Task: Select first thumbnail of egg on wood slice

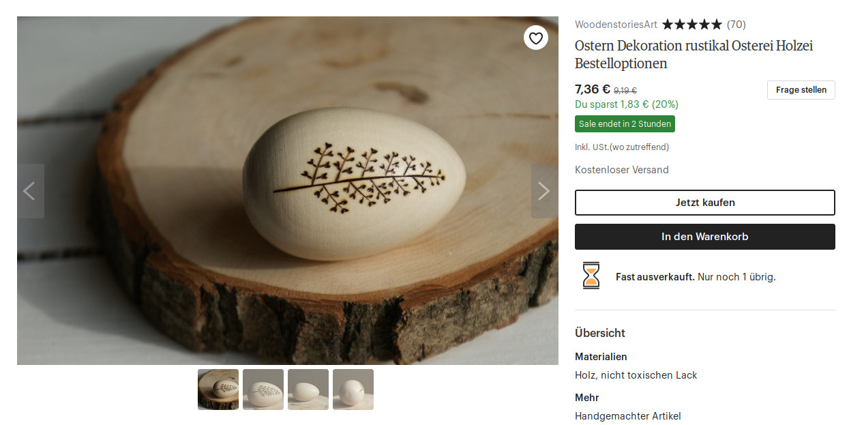Action: [x=218, y=390]
